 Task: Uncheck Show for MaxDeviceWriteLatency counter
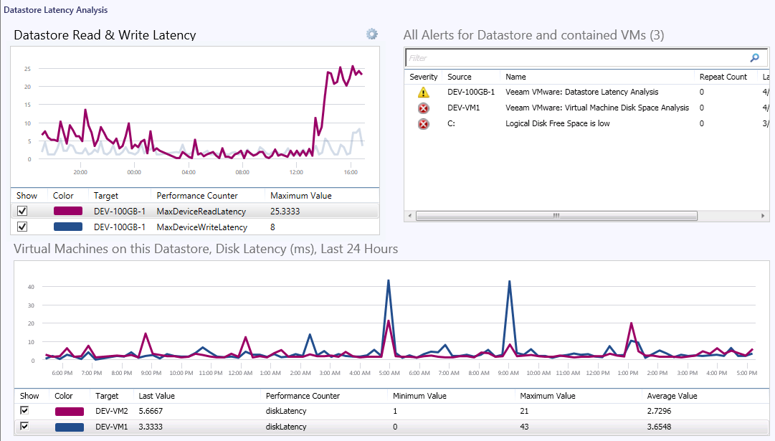coord(22,227)
